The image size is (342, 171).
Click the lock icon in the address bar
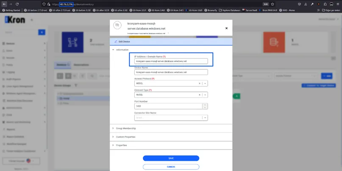pos(49,4)
